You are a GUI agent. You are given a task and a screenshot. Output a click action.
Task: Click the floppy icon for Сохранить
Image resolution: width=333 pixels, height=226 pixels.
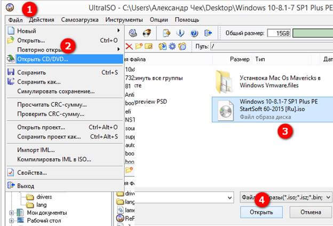(11, 72)
